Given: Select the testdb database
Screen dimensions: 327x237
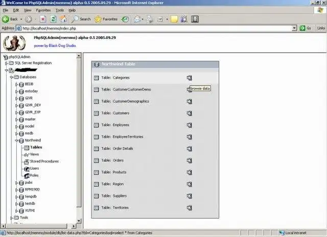Looking at the screenshot, I should (x=30, y=204).
